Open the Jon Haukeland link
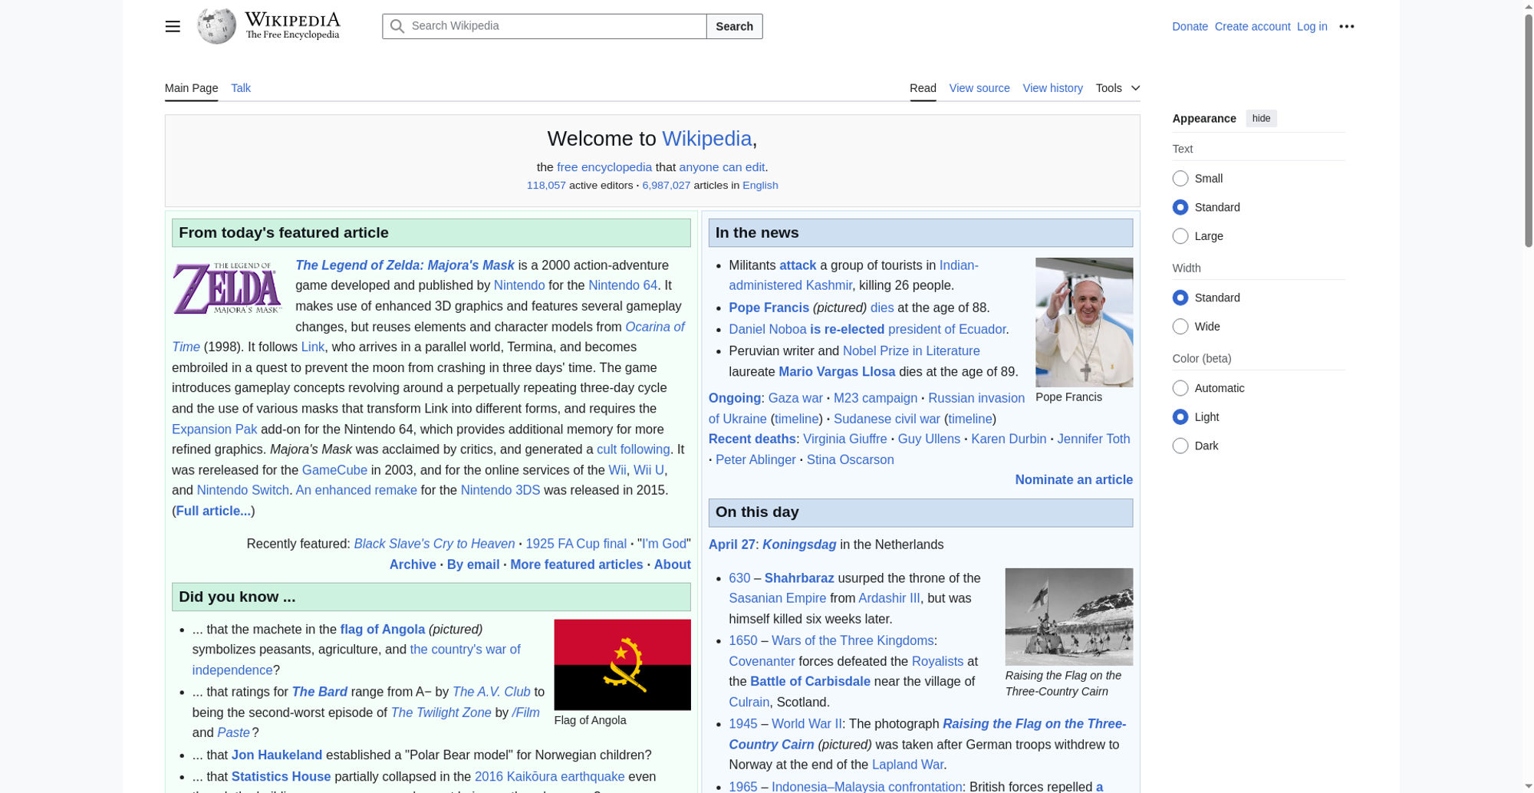Image resolution: width=1534 pixels, height=793 pixels. [x=277, y=755]
